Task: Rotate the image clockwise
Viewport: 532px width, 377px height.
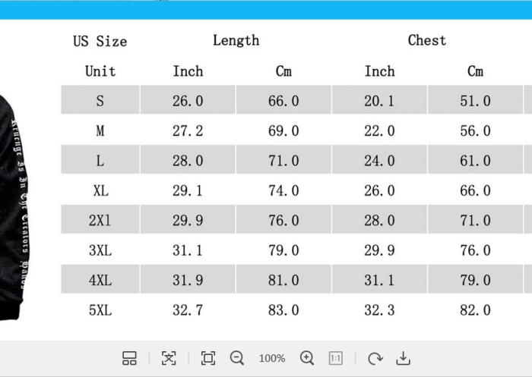Action: 375,358
